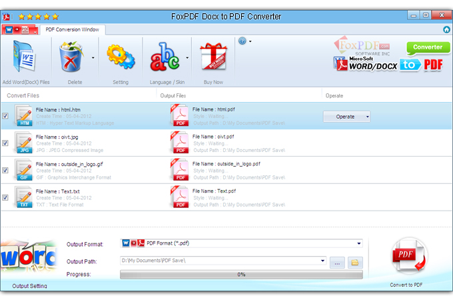Click the Add Word(DocX) Files icon
This screenshot has height=298, width=453.
coord(24,57)
